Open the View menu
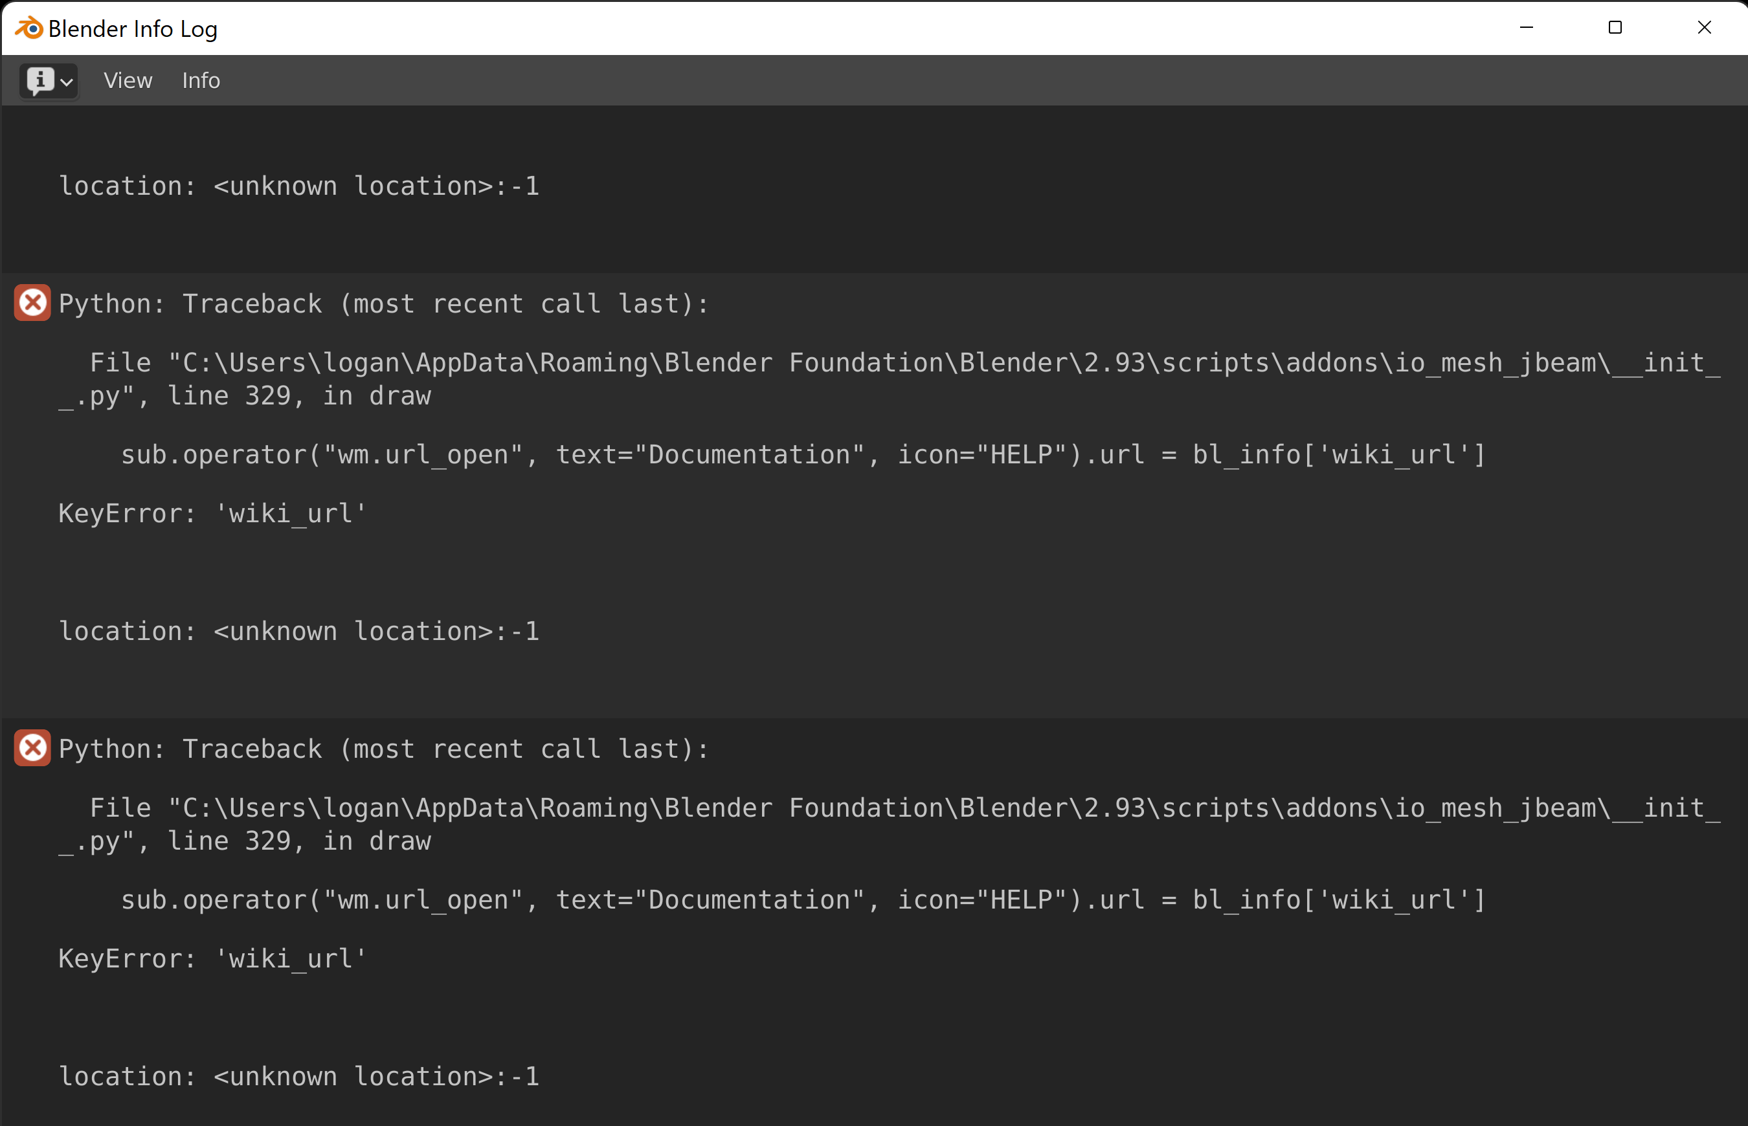This screenshot has height=1126, width=1748. click(x=128, y=80)
